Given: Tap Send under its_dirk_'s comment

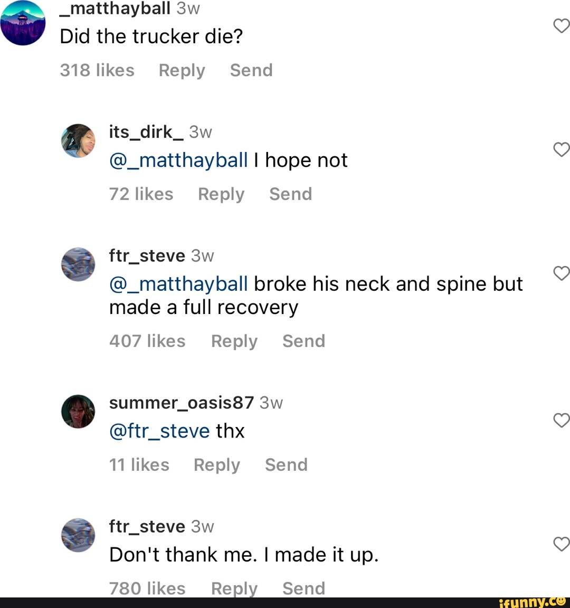Looking at the screenshot, I should point(290,194).
